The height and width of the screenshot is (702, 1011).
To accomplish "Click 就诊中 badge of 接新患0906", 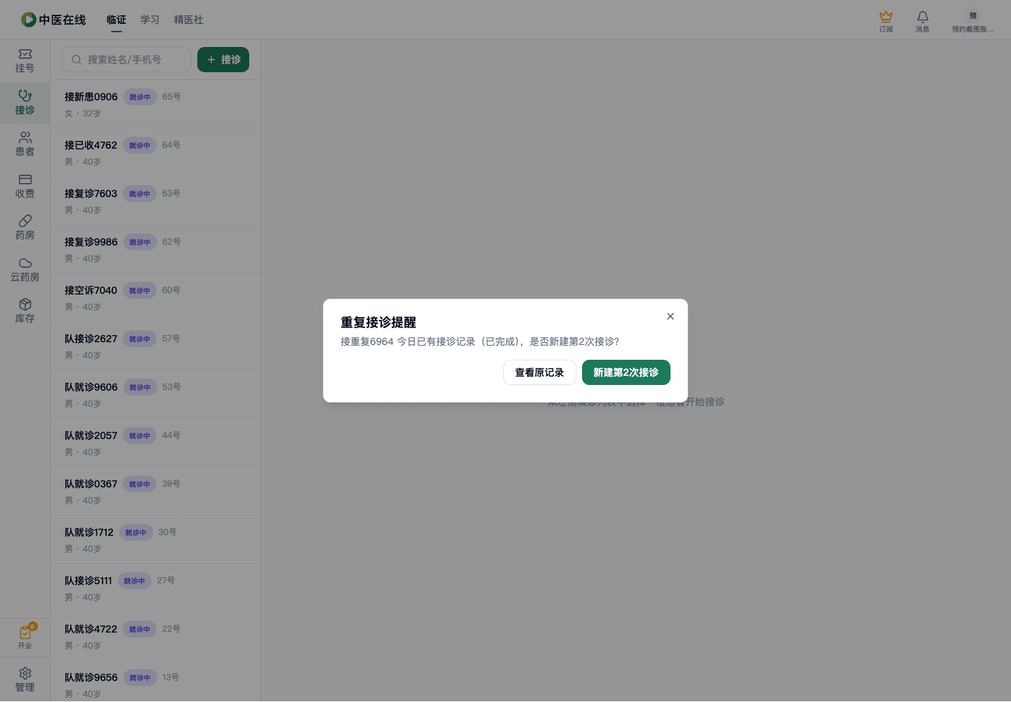I will click(140, 97).
